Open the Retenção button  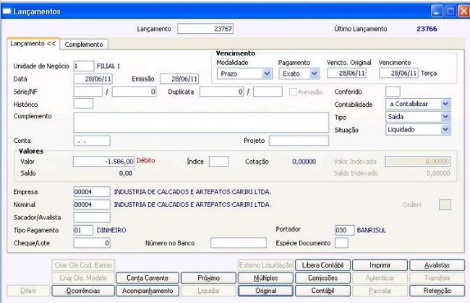pyautogui.click(x=437, y=291)
